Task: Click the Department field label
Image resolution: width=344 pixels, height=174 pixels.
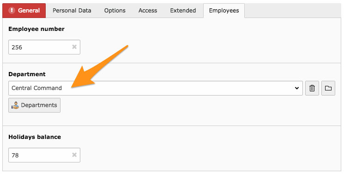Action: (x=27, y=74)
